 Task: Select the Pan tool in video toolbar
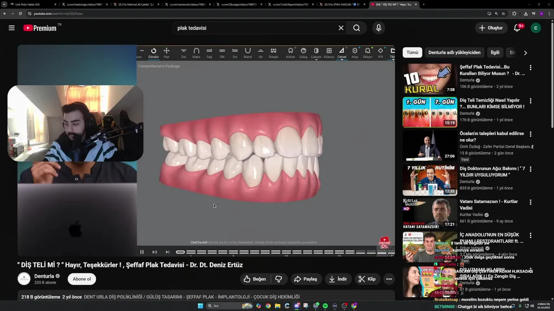[x=167, y=53]
